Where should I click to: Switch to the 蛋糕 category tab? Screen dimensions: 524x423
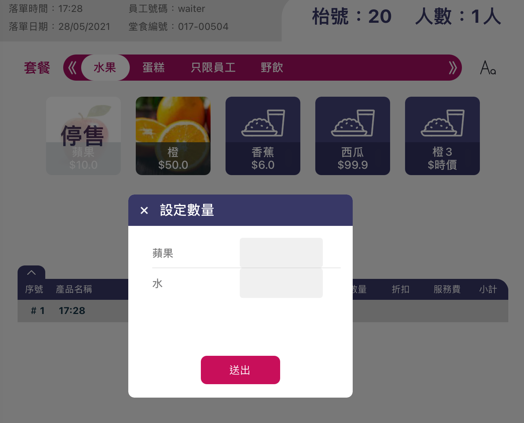153,68
